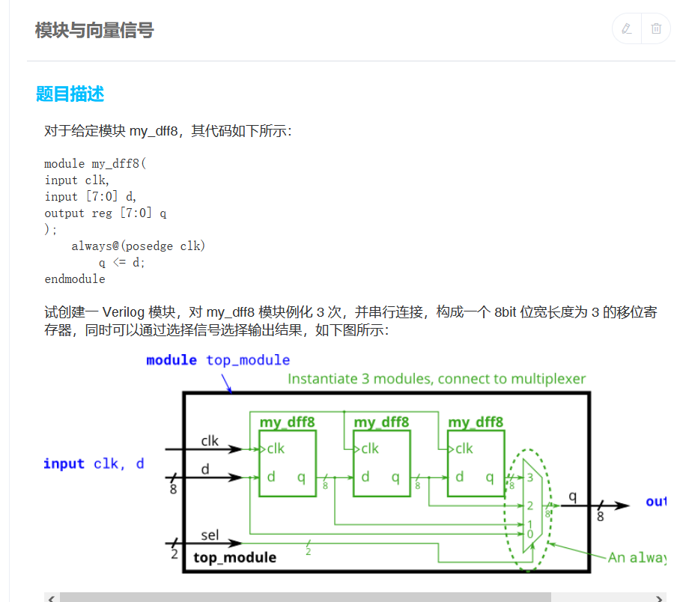Click the 'output reg [7:0] q' code line

point(105,213)
